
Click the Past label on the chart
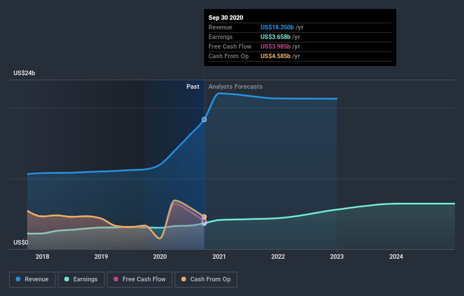193,86
